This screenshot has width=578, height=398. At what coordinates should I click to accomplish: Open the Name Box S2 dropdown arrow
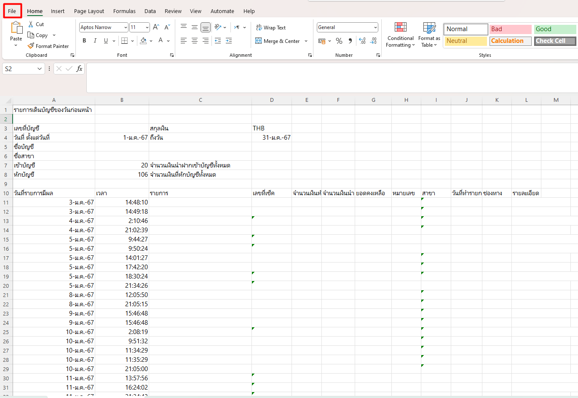tap(40, 69)
